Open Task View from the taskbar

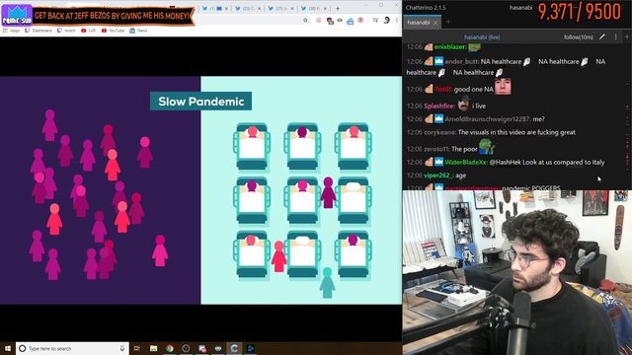pyautogui.click(x=137, y=348)
